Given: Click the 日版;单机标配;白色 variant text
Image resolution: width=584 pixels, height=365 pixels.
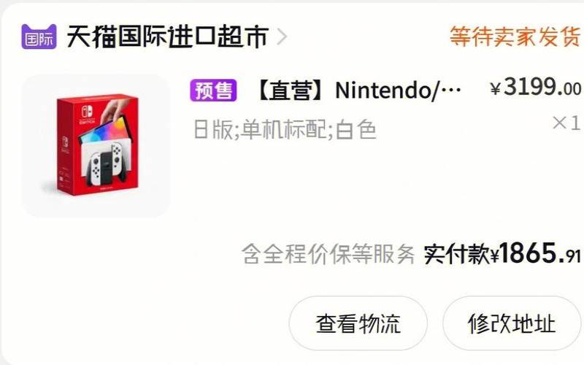Looking at the screenshot, I should (285, 130).
